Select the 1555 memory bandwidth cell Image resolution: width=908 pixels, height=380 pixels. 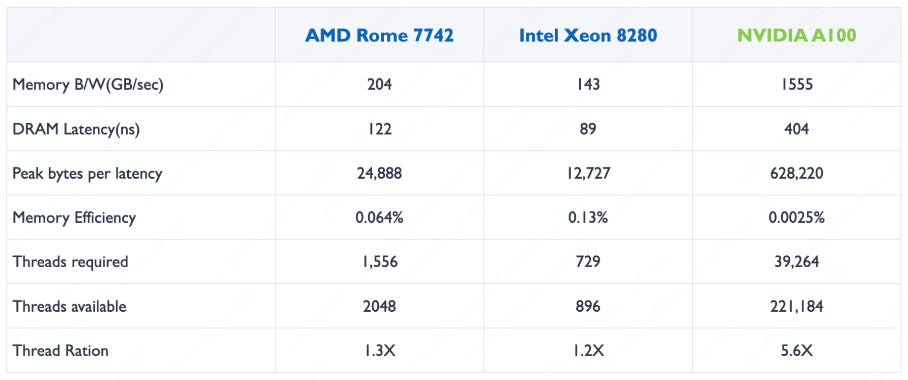796,84
